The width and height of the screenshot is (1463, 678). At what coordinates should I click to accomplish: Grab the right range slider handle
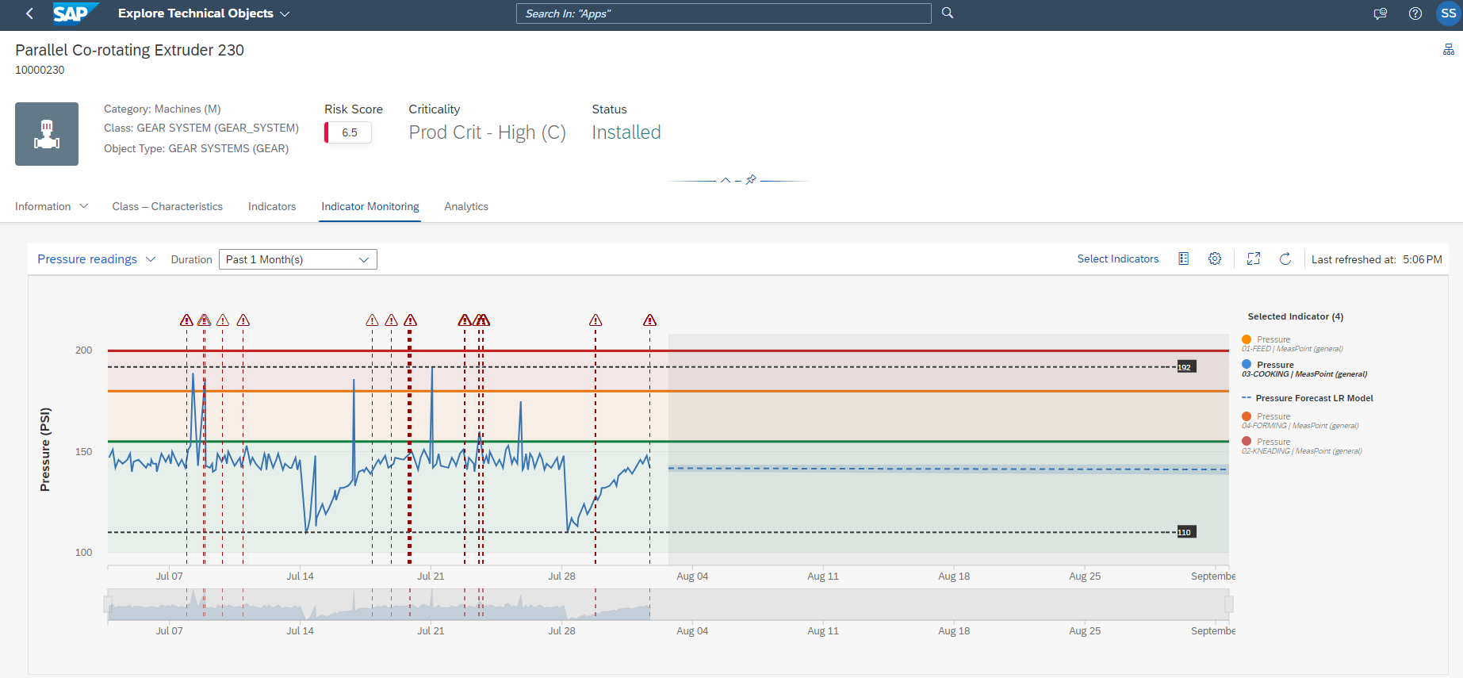click(x=1229, y=605)
